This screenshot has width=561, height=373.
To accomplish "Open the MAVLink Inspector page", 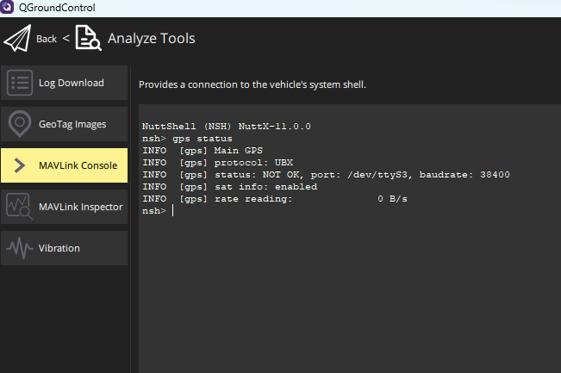I will tap(80, 207).
